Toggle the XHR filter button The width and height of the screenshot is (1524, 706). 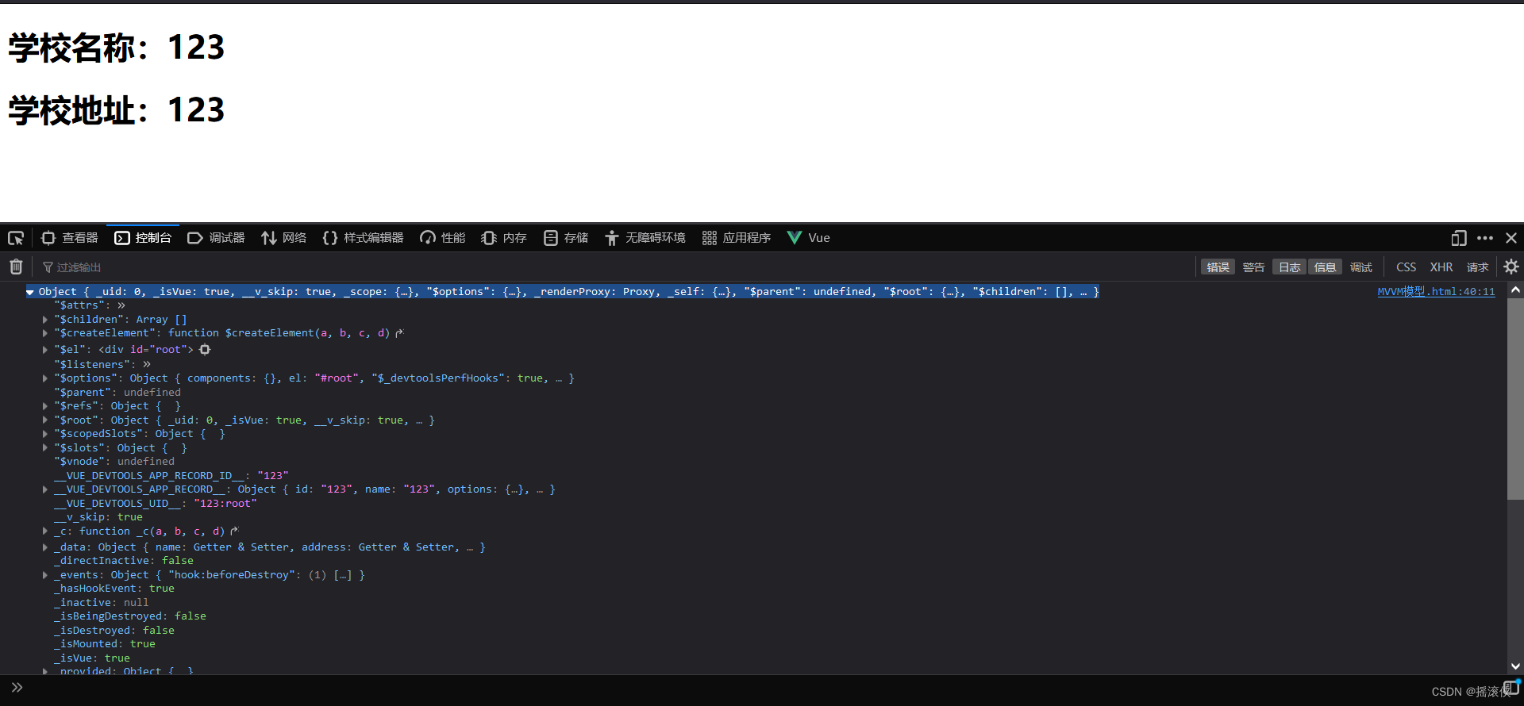point(1441,267)
